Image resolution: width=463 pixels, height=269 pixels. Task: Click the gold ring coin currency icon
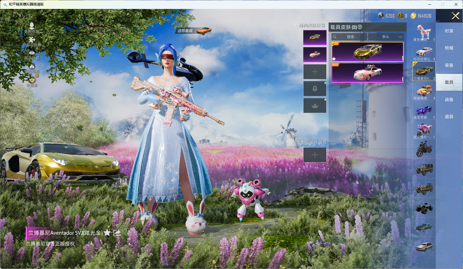click(x=401, y=16)
